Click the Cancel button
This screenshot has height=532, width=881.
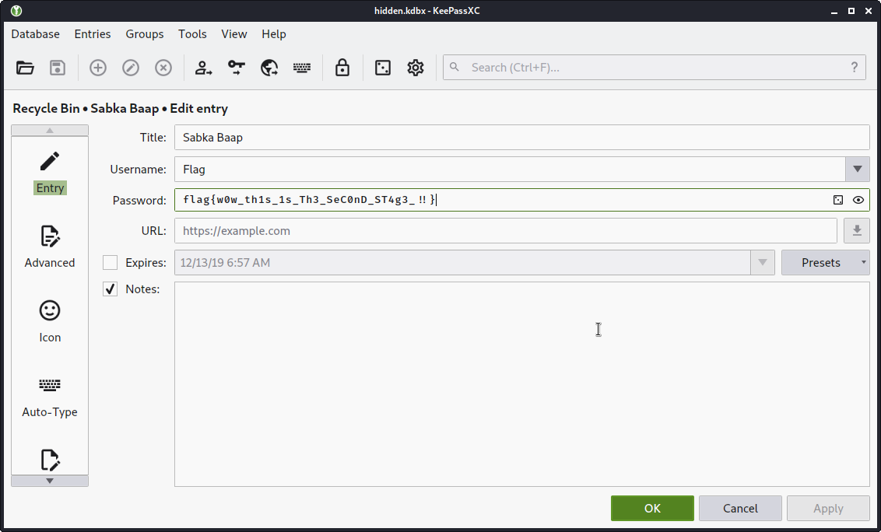point(741,509)
